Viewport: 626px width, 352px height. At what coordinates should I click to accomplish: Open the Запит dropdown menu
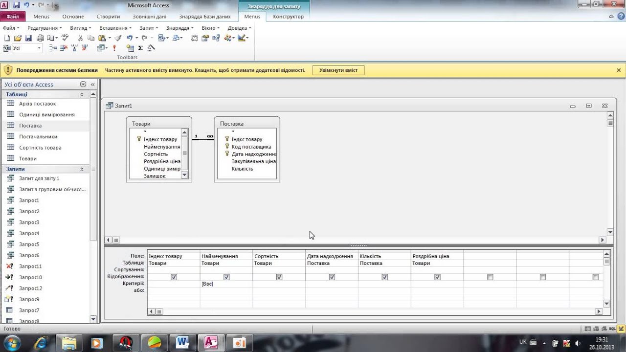[x=149, y=28]
